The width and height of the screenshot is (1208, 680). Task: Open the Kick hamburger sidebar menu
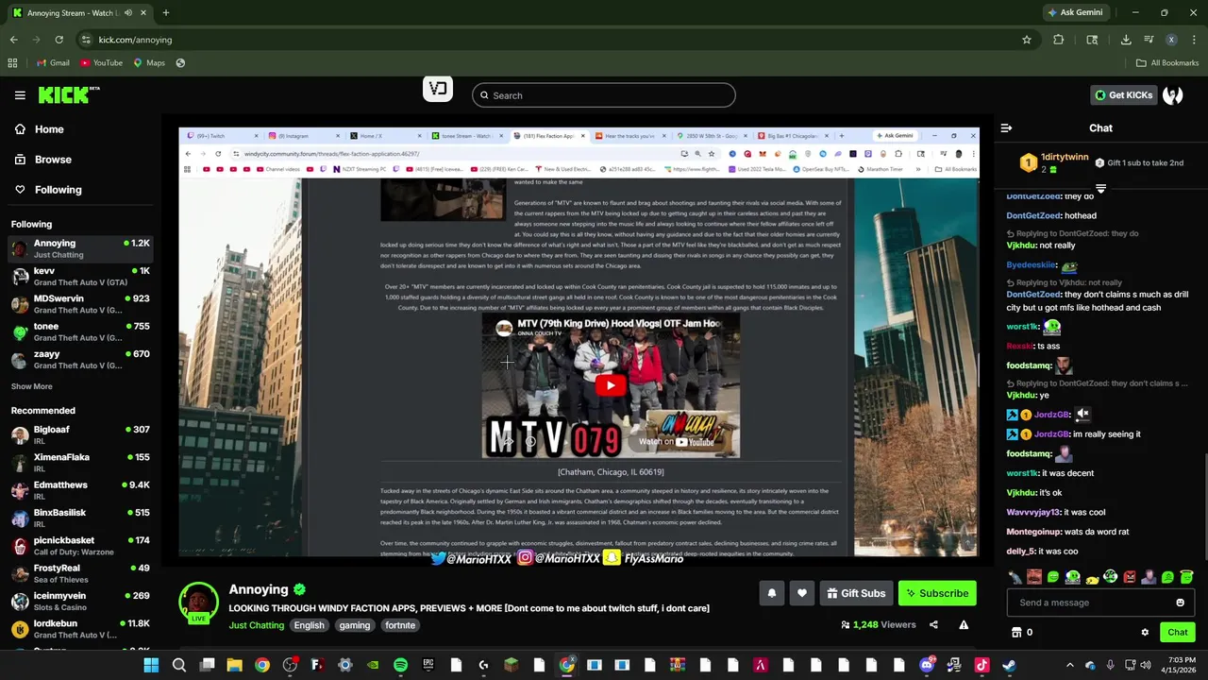pyautogui.click(x=20, y=95)
